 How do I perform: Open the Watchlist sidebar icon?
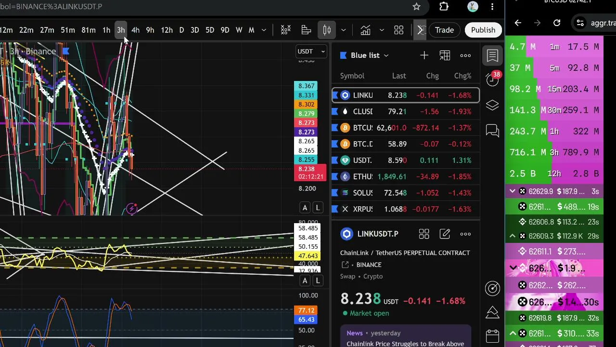(492, 55)
